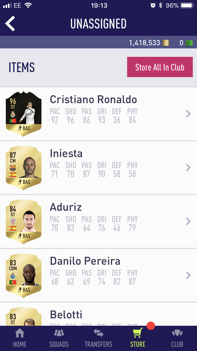Open the Home tab
This screenshot has height=351, width=197.
(20, 338)
